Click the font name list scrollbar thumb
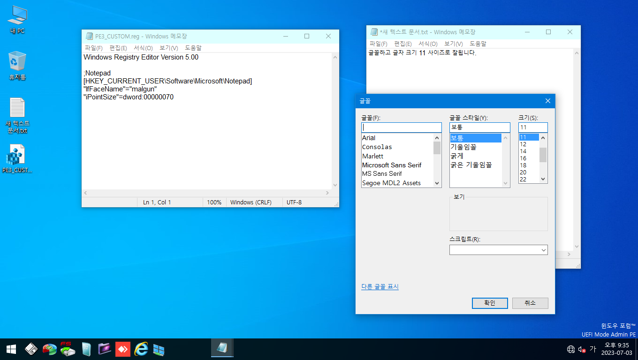This screenshot has height=360, width=638. 437,148
